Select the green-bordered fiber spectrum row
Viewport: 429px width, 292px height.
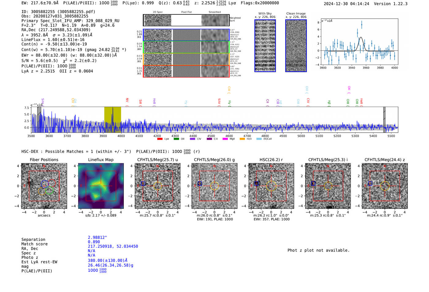[186, 47]
